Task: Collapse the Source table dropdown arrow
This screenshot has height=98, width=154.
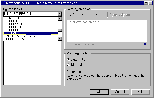Action: [x=60, y=14]
